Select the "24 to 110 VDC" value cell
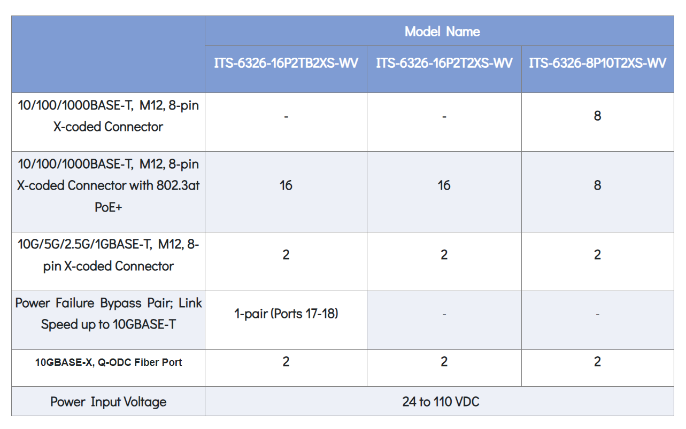 coord(441,402)
